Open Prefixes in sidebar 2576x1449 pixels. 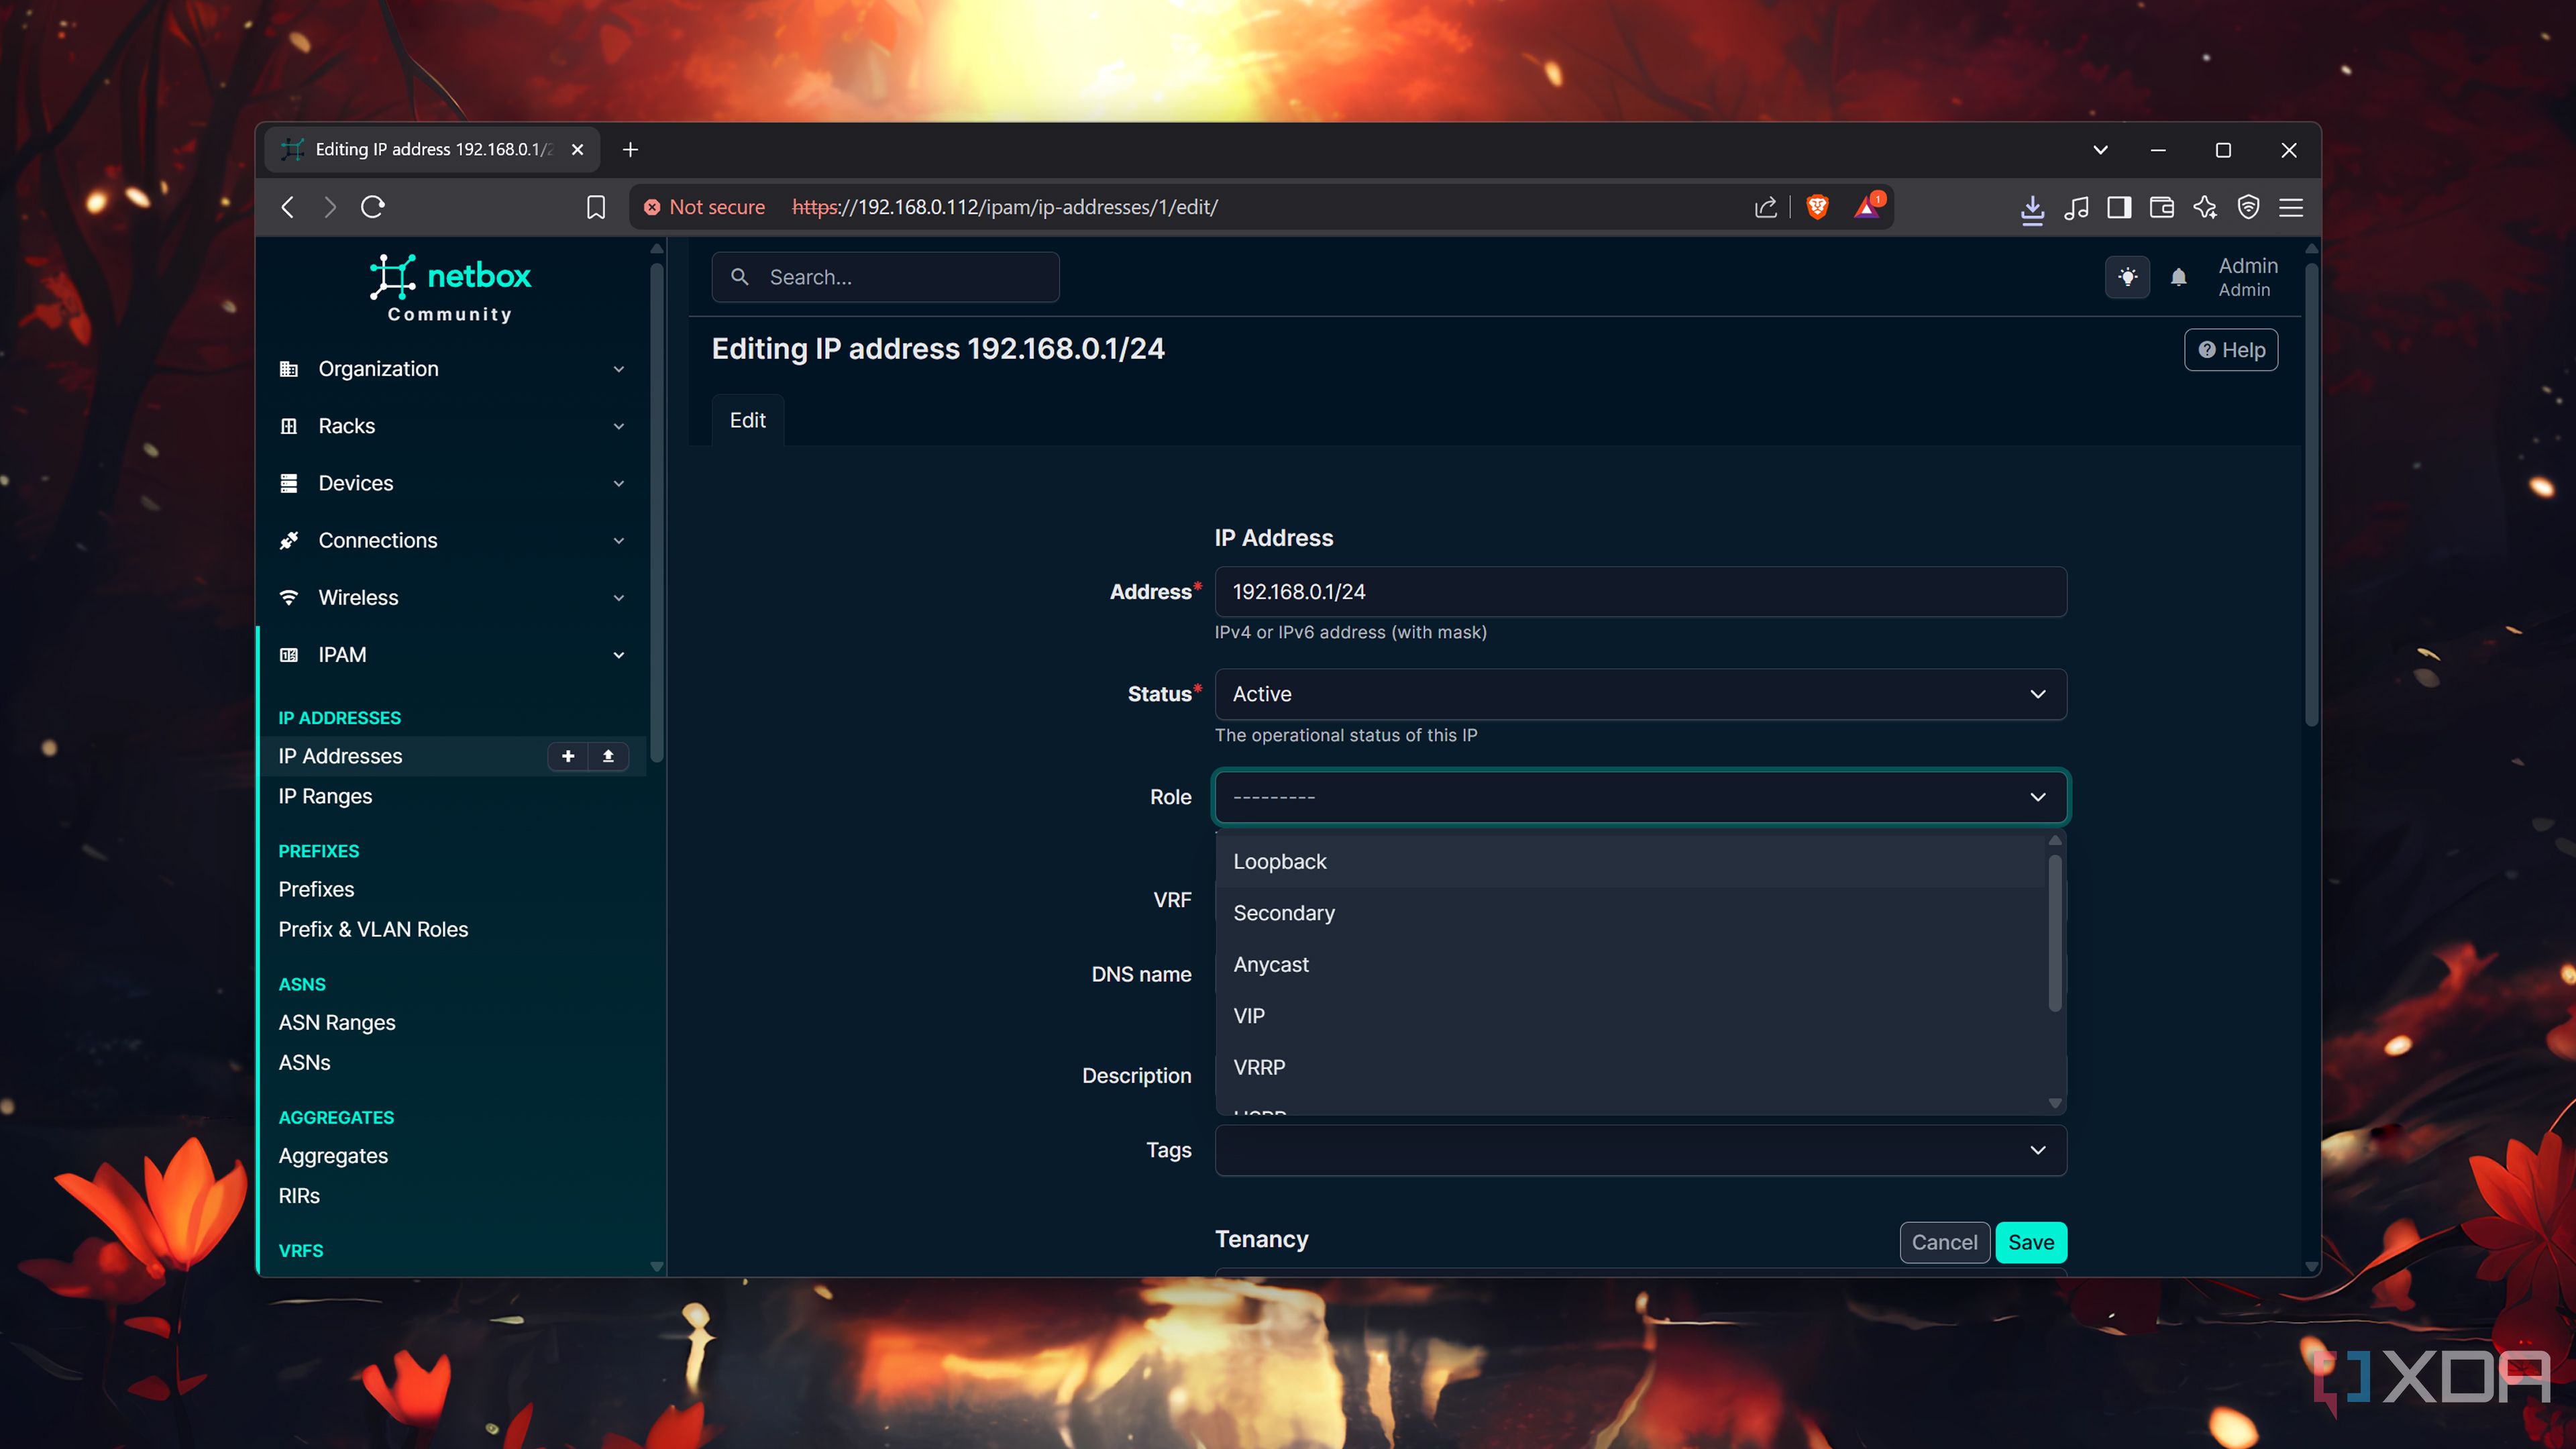[316, 889]
